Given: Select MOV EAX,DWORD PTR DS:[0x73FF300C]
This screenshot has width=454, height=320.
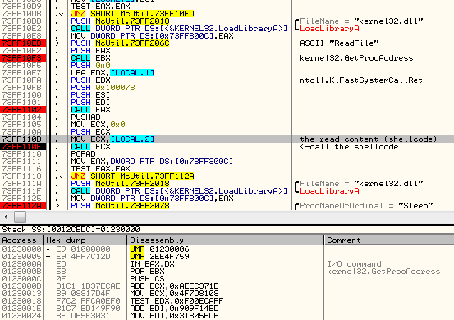Looking at the screenshot, I should click(x=152, y=162).
